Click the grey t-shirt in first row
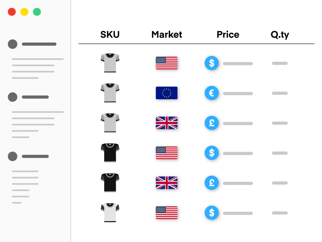322x242 pixels. click(x=110, y=63)
